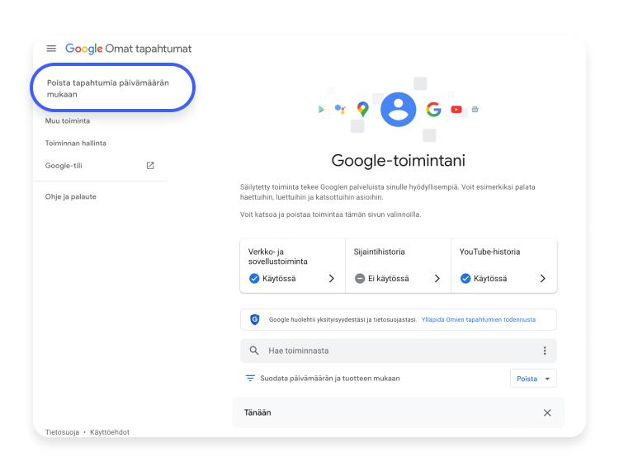Viewport: 619px width, 471px height.
Task: Dismiss the Tänään section with X
Action: pos(547,412)
